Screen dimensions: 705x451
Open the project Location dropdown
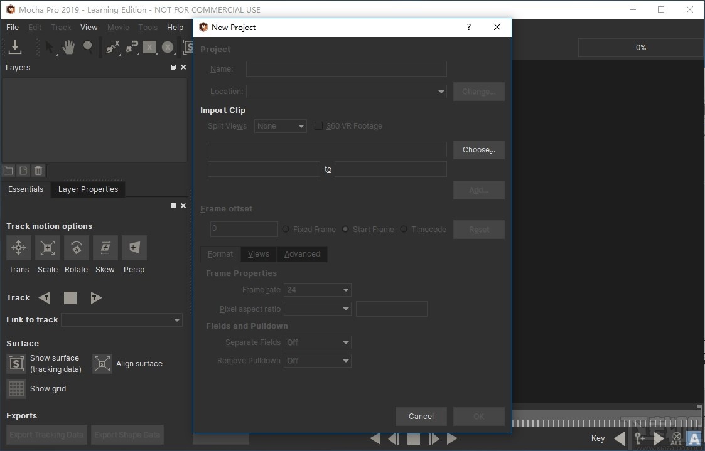(346, 92)
